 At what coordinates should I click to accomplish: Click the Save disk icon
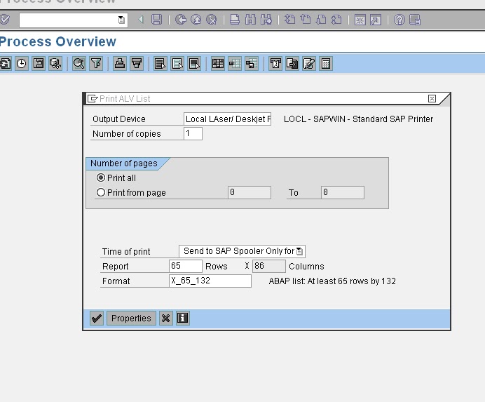[156, 20]
